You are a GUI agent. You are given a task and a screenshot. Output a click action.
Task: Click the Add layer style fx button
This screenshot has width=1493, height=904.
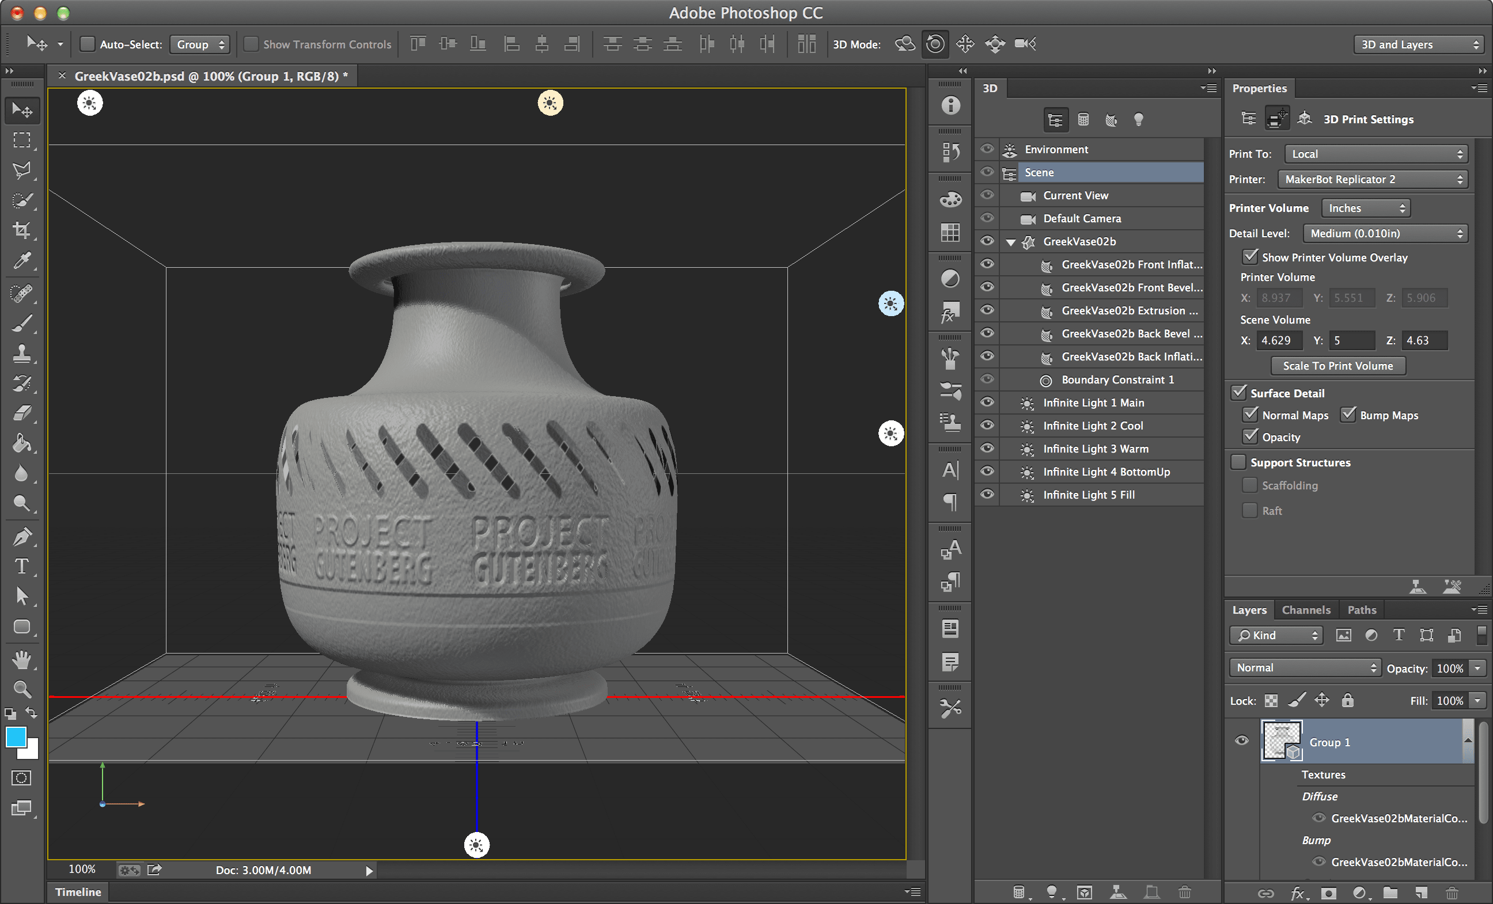[x=1297, y=893]
